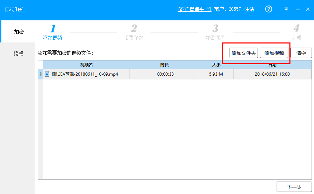The image size is (314, 194).
Task: Click the mp4 file icon in row 1
Action: (47, 74)
